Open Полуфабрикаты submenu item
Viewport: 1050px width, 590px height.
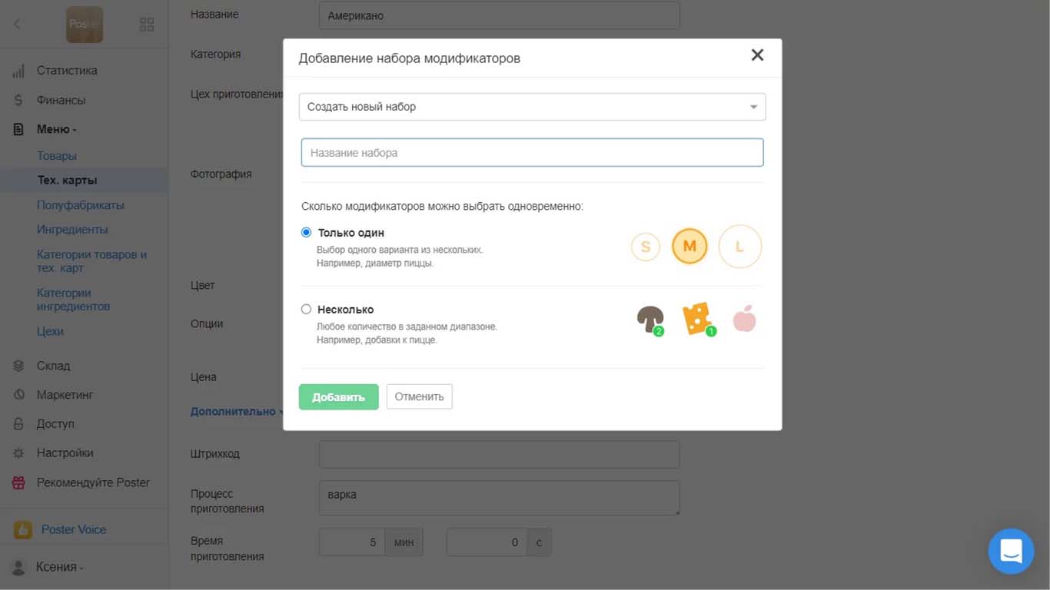[x=81, y=205]
